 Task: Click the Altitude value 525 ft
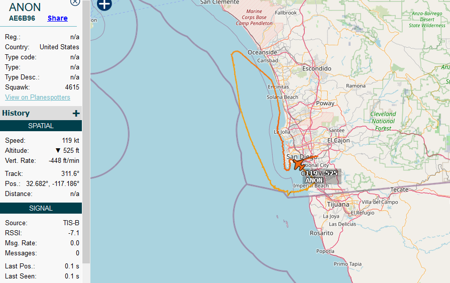point(67,151)
